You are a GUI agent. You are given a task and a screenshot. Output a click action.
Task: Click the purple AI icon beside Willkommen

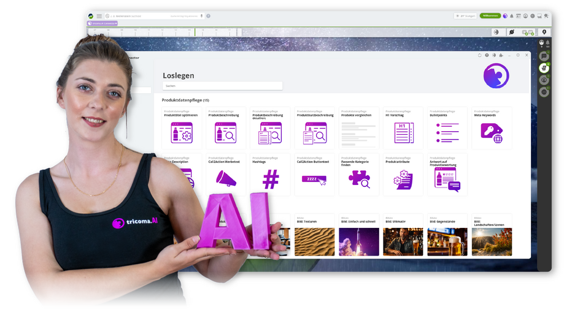click(505, 16)
